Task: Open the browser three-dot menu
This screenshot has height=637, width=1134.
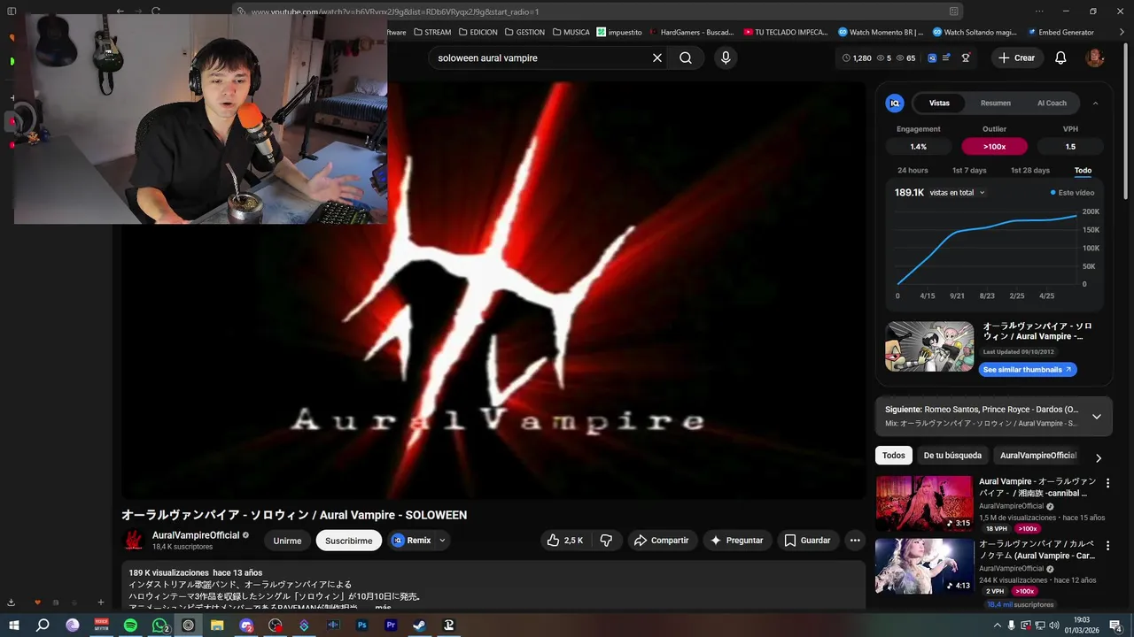Action: click(1040, 12)
